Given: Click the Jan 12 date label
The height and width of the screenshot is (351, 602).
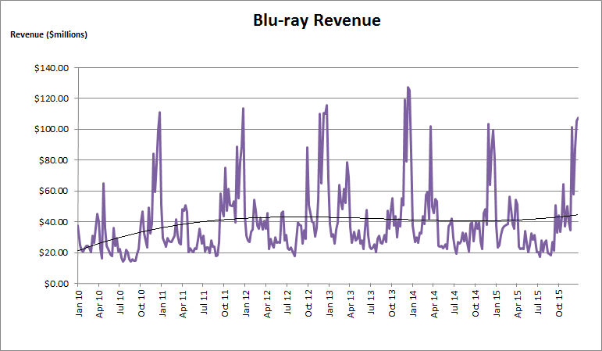Looking at the screenshot, I should 246,303.
